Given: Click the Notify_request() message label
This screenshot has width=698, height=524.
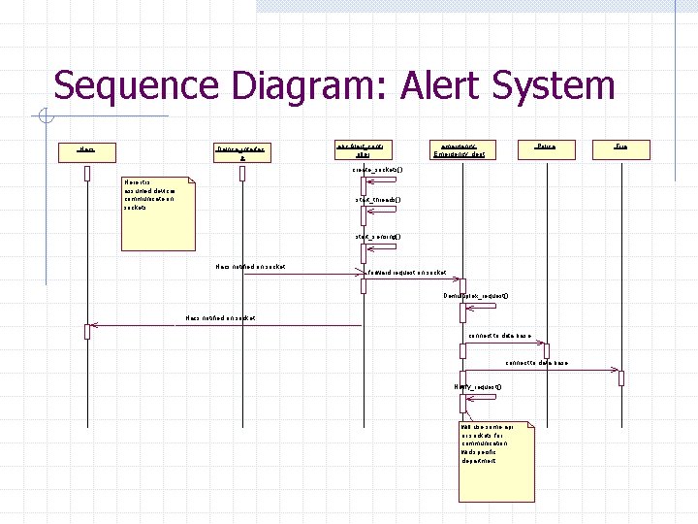Looking at the screenshot, I should (478, 387).
